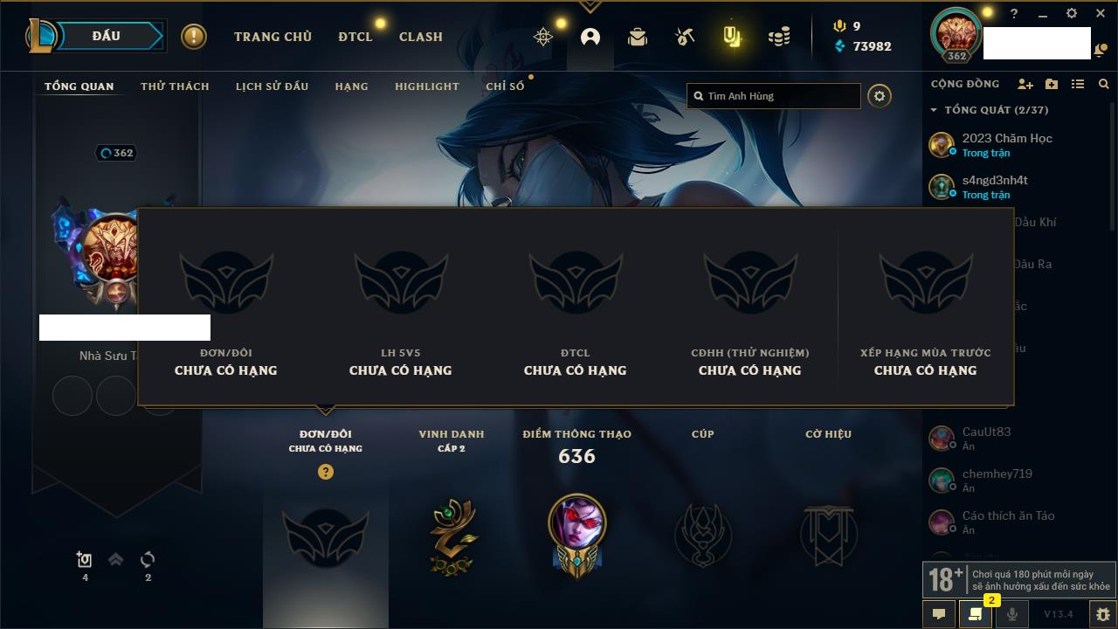
Task: Click the Tìm Anh Hùng search field
Action: (x=774, y=96)
